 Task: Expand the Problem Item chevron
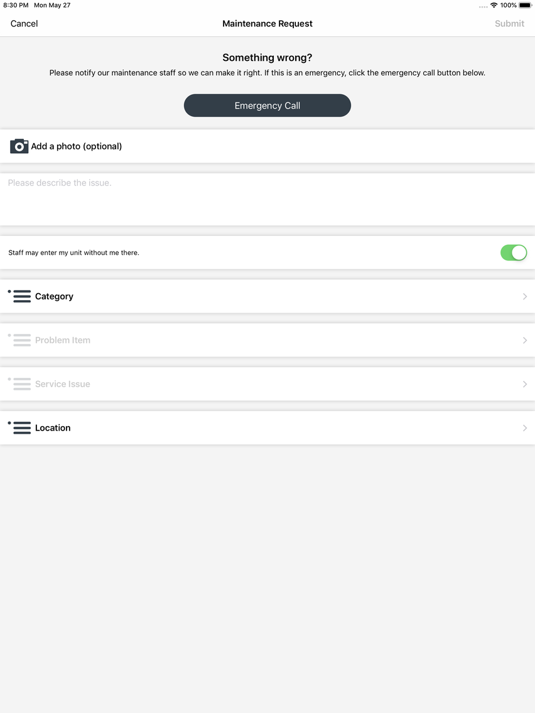tap(524, 340)
